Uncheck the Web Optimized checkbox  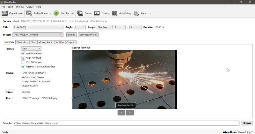(23, 54)
